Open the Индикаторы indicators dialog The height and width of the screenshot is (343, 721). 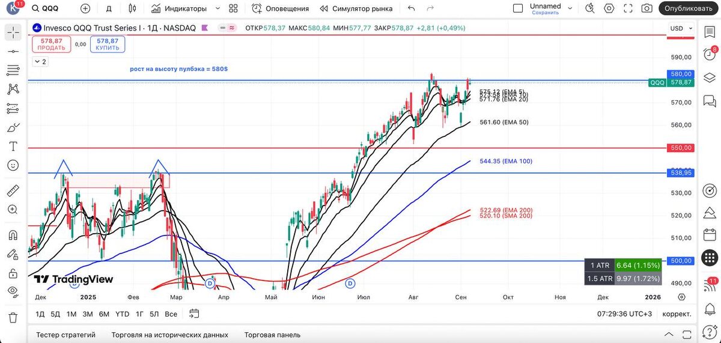[x=179, y=8]
